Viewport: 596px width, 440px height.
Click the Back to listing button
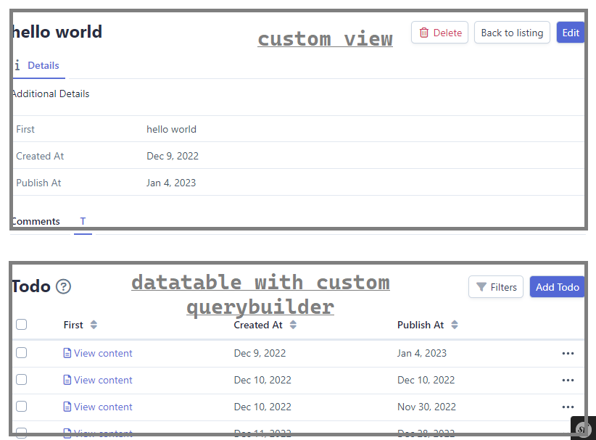coord(512,33)
